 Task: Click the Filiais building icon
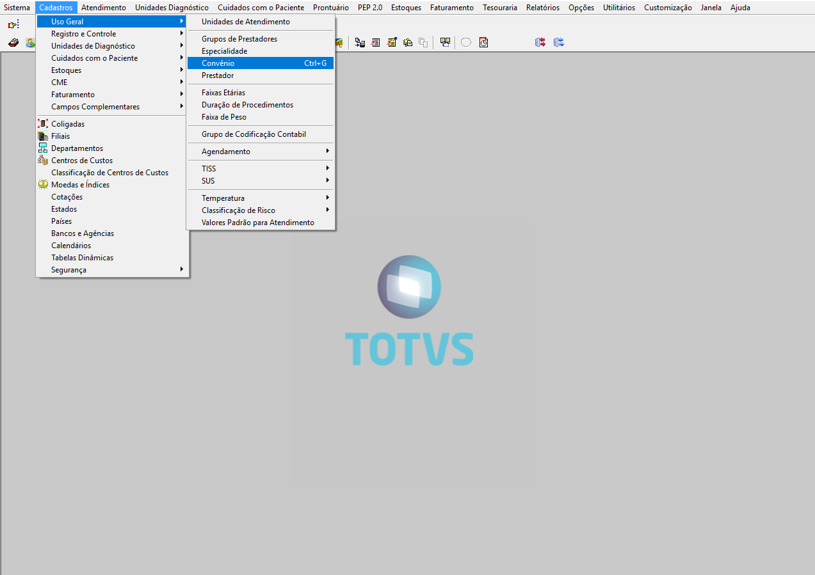[43, 136]
